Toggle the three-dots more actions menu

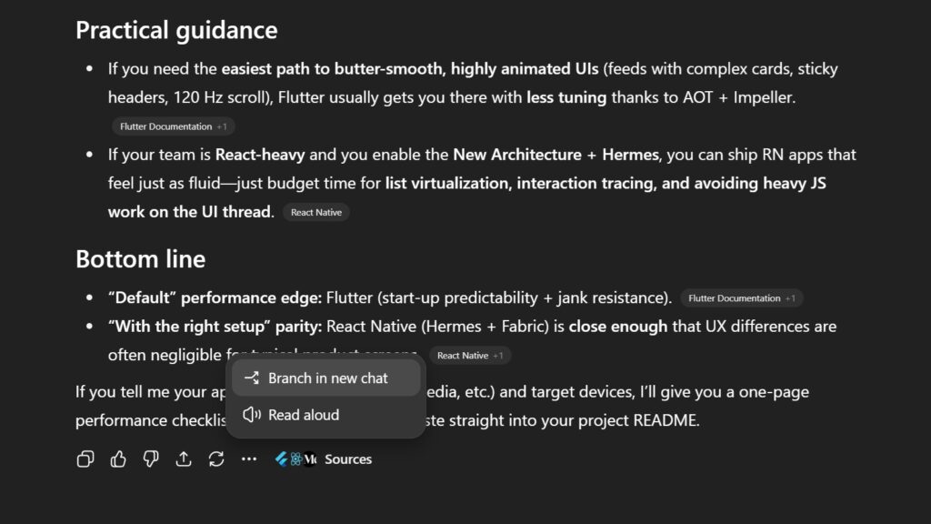(x=249, y=459)
